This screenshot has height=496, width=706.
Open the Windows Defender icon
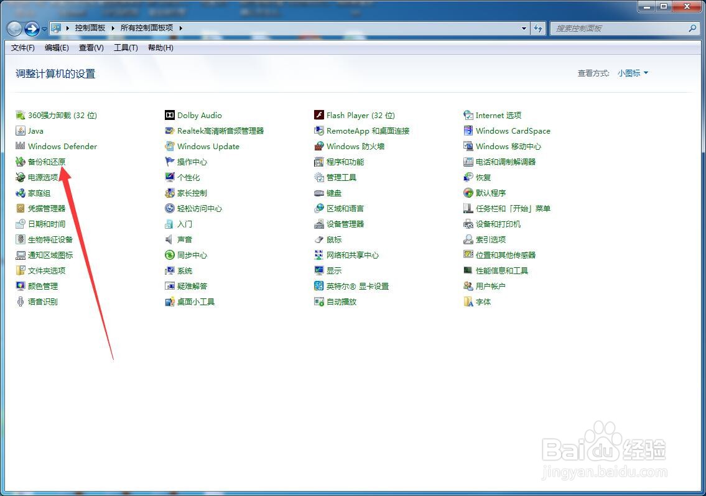click(x=21, y=146)
